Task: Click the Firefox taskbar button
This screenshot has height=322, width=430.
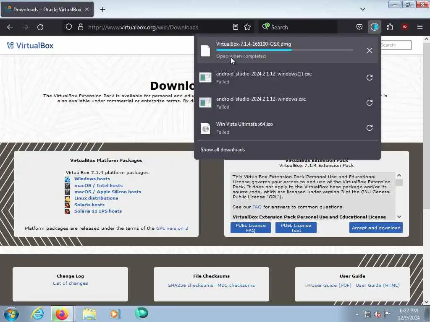Action: [62, 314]
